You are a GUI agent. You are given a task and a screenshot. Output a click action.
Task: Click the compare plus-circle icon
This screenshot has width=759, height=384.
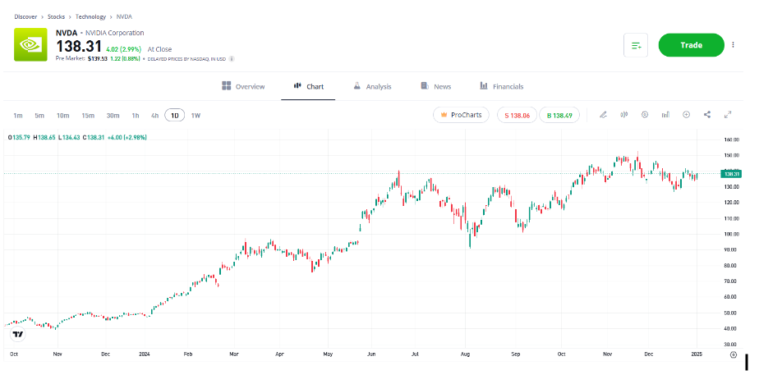[x=687, y=115]
